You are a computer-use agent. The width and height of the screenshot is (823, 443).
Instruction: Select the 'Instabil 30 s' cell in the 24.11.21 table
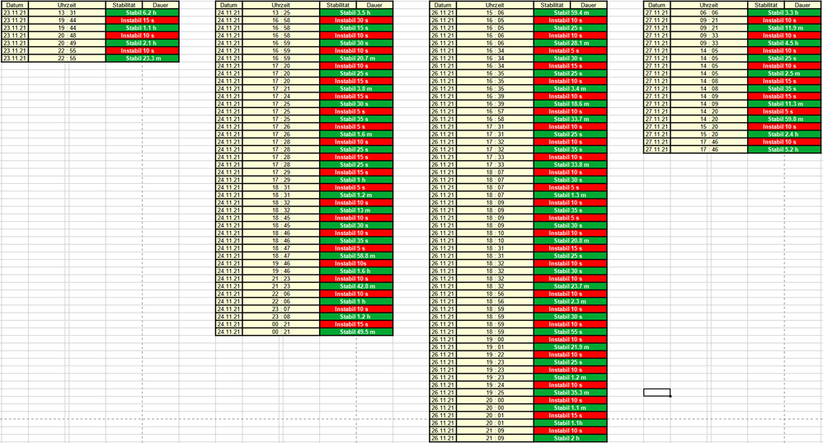(356, 21)
